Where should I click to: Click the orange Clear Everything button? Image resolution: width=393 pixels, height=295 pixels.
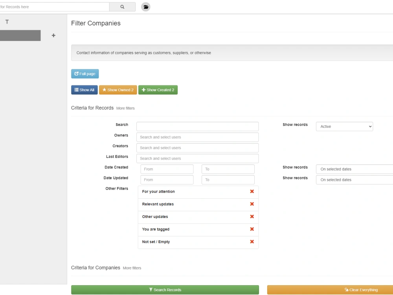tap(330, 290)
